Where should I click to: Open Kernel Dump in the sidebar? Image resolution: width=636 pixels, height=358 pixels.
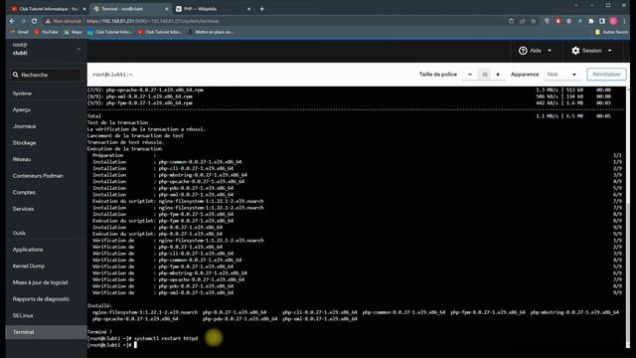[29, 267]
